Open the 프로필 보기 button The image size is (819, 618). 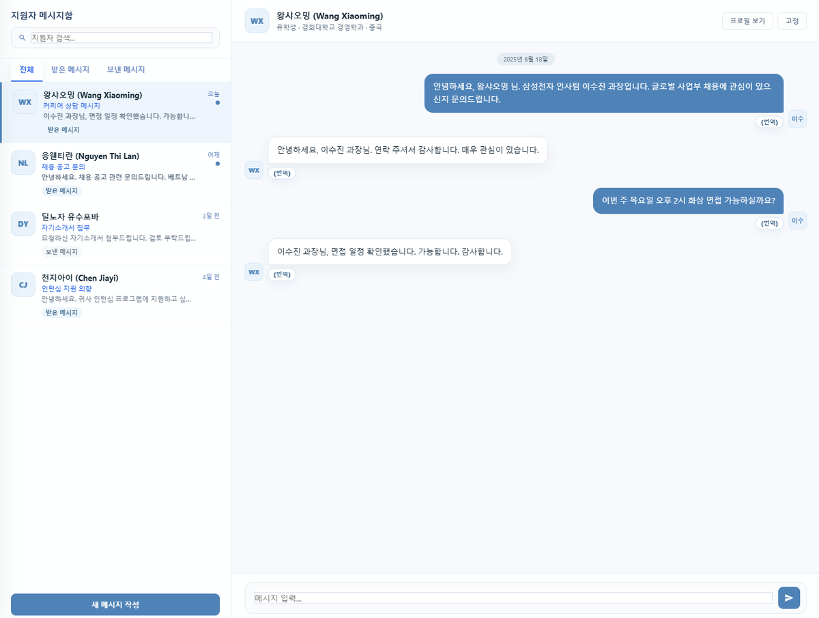coord(747,21)
